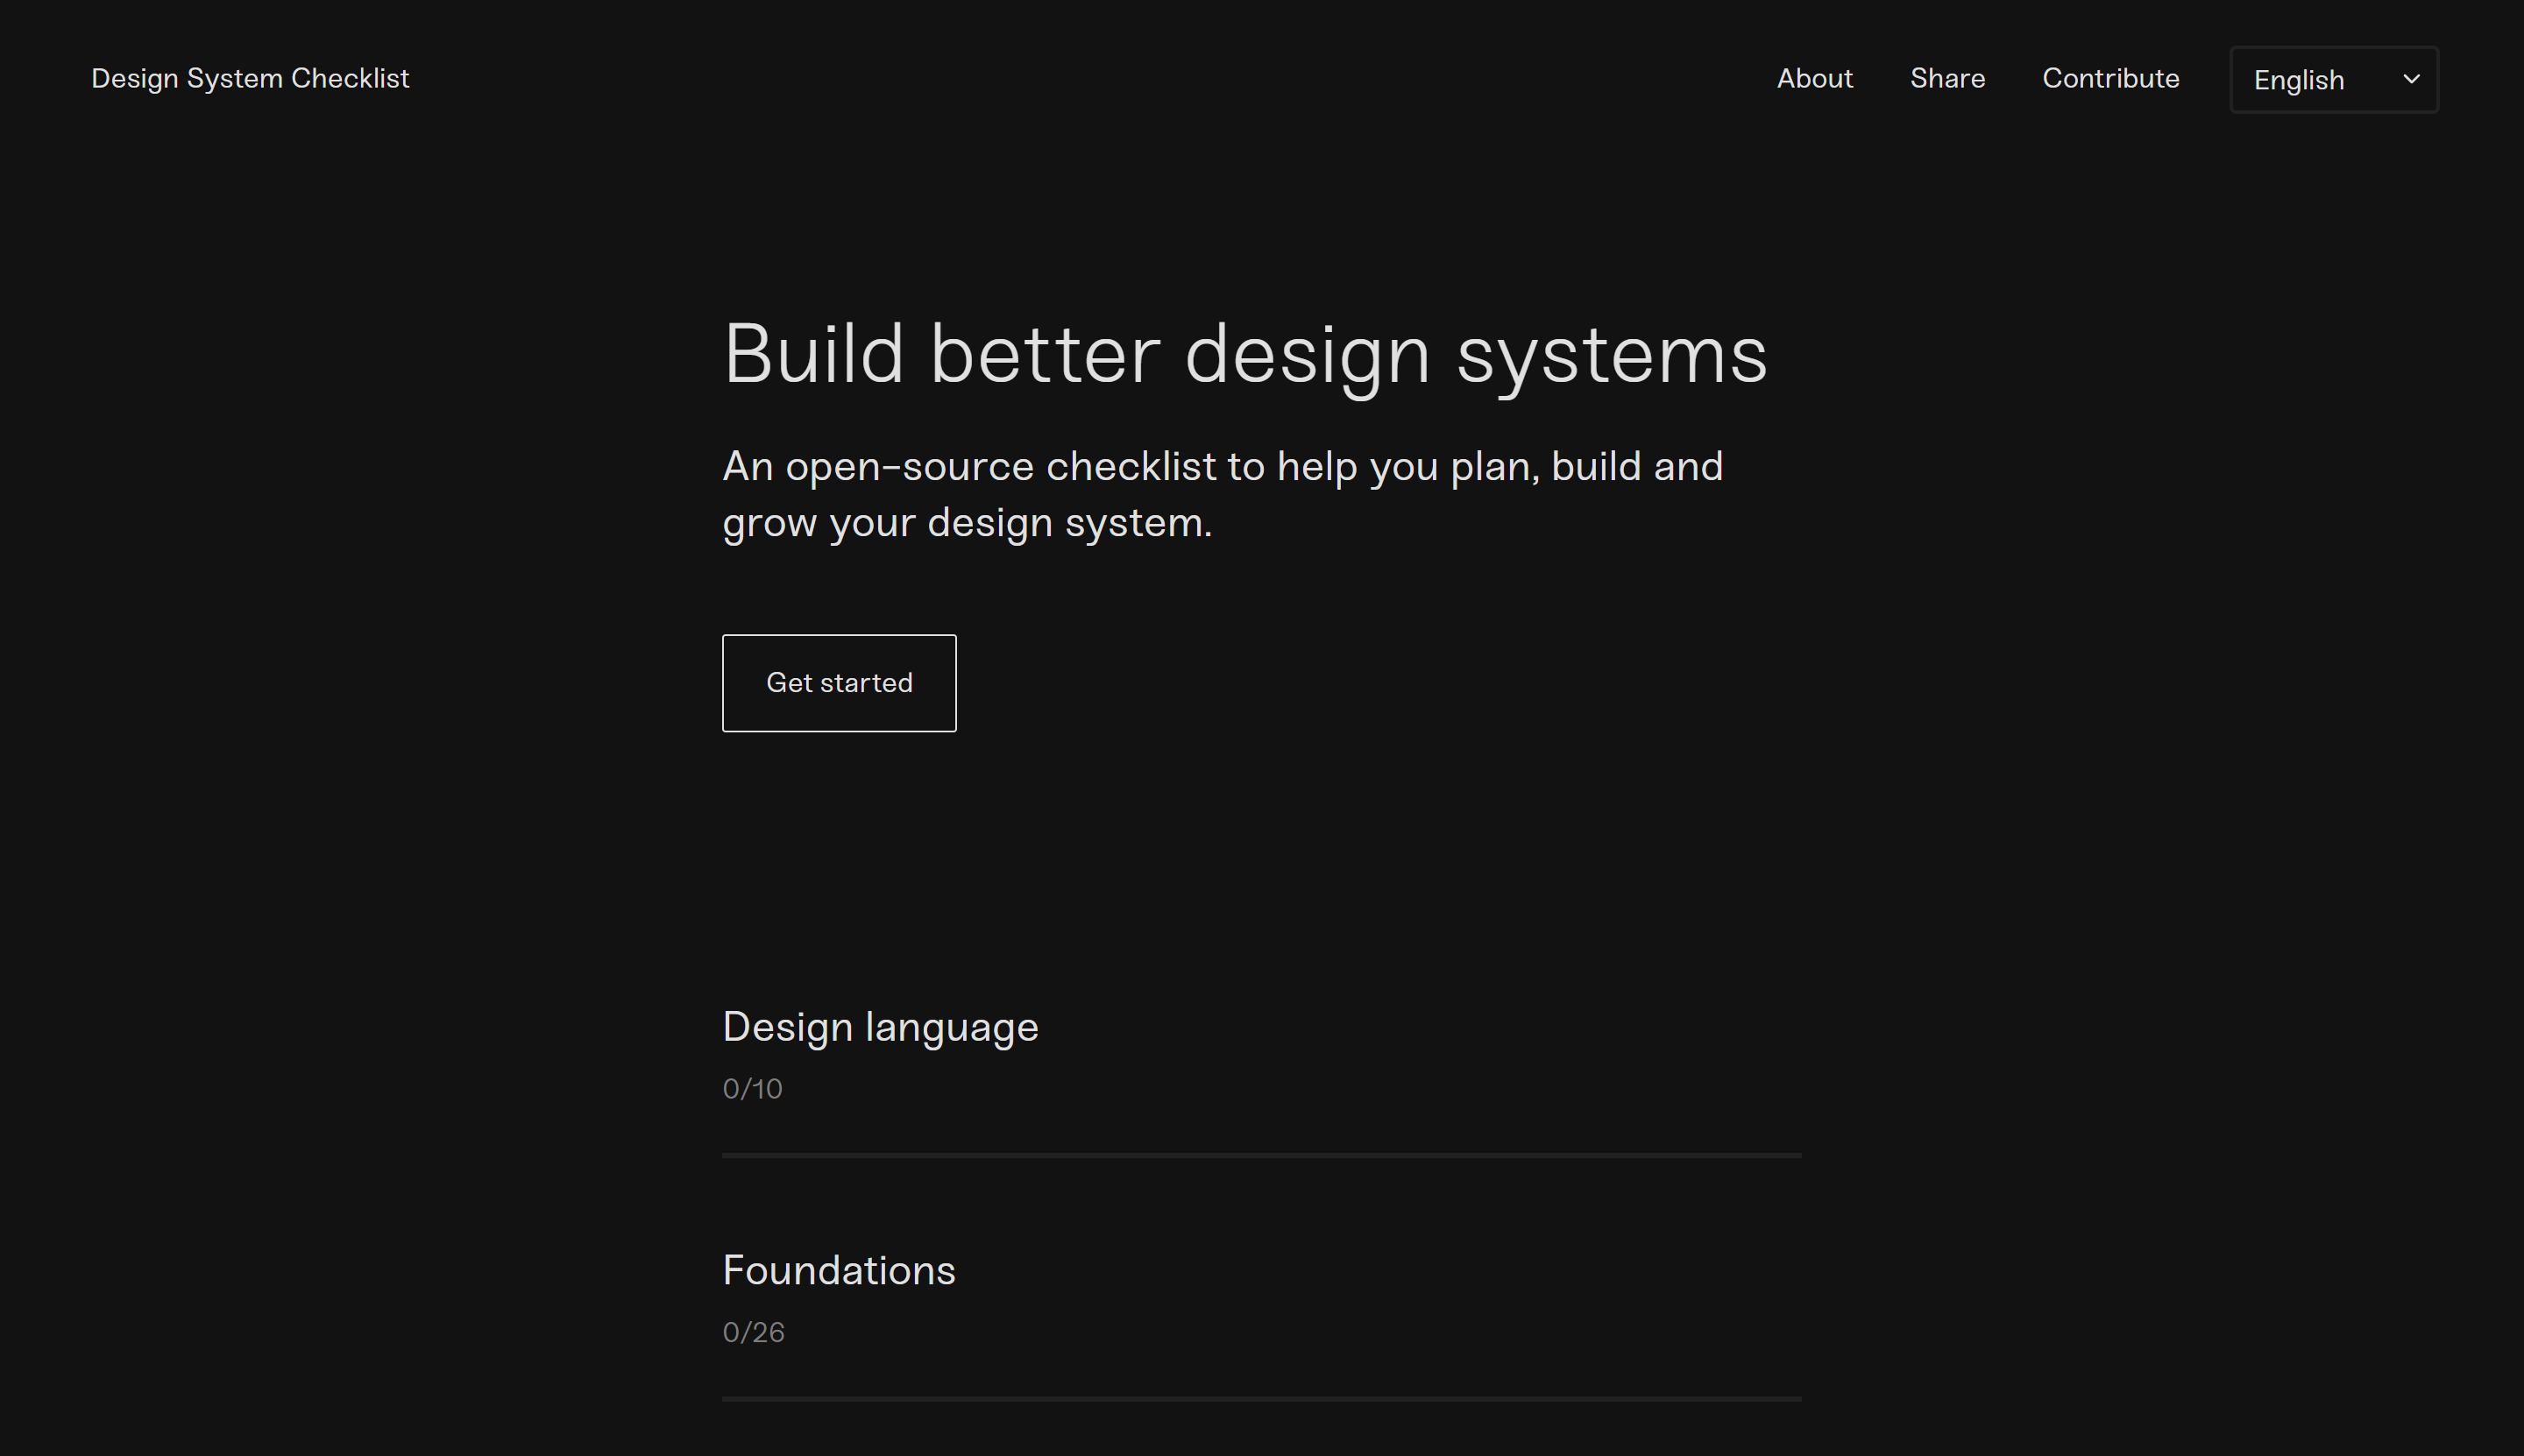Click the Foundations progress bar
This screenshot has width=2524, height=1456.
tap(1260, 1399)
